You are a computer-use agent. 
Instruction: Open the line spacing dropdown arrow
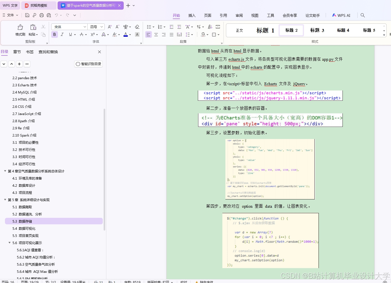pyautogui.click(x=192, y=35)
